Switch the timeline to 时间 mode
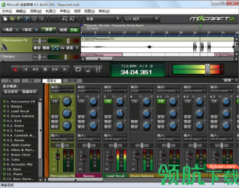Viewport: 239px width, 188px height. pos(63,30)
